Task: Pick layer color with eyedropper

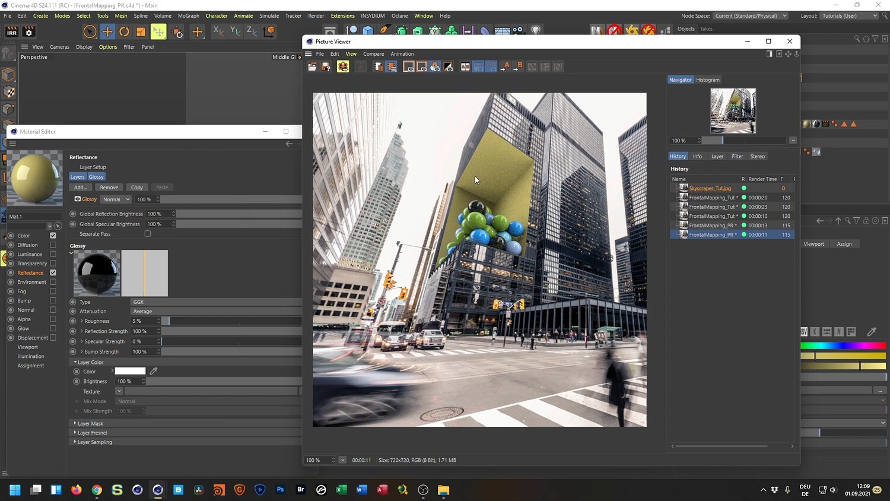Action: tap(154, 371)
